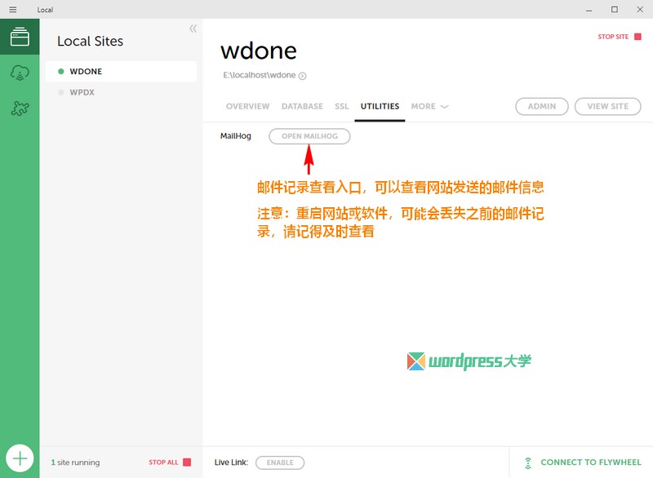Select the WPDX site
The width and height of the screenshot is (653, 478).
point(121,92)
